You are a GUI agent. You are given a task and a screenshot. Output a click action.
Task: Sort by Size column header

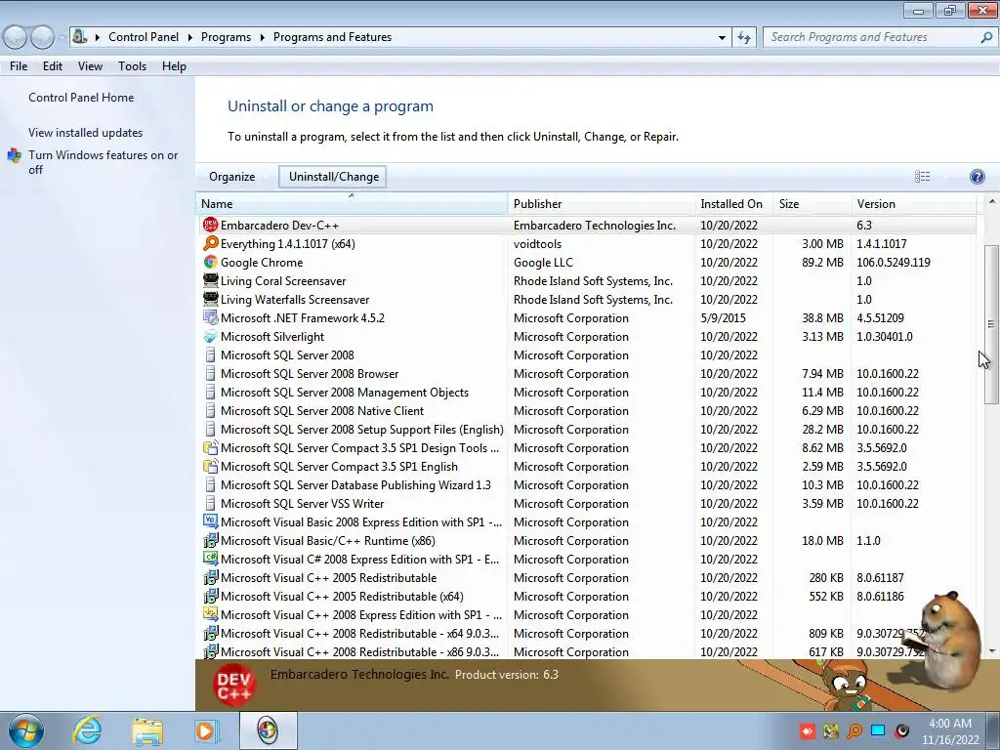tap(812, 204)
